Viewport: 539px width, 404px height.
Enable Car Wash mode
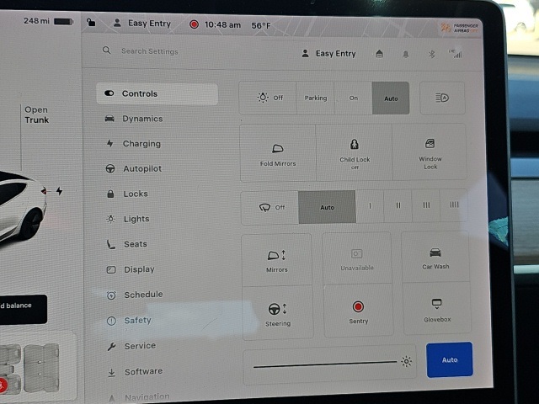435,258
